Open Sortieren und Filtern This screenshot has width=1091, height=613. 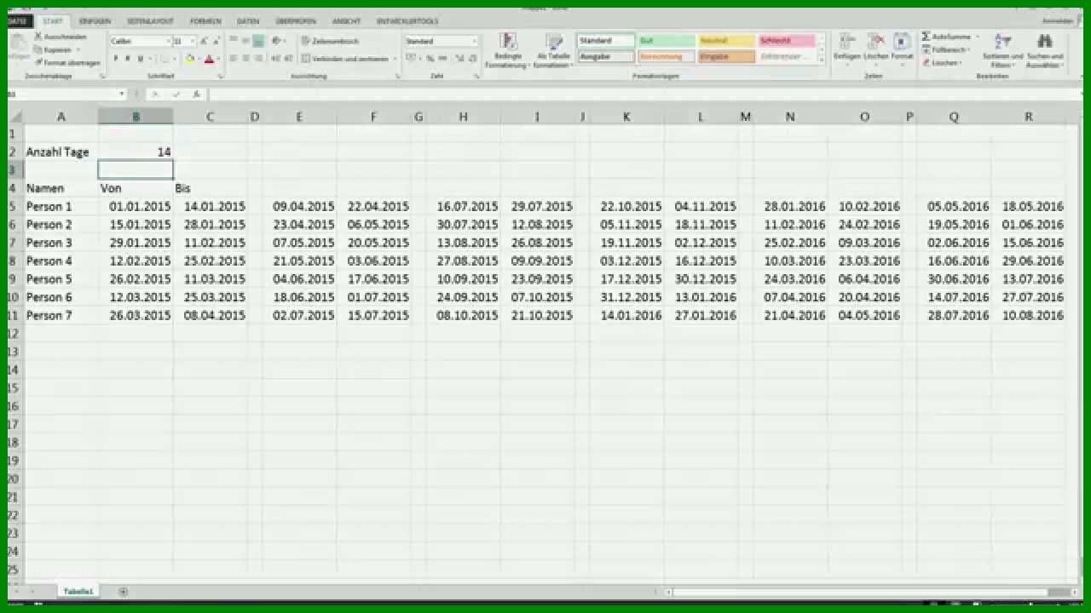1003,51
